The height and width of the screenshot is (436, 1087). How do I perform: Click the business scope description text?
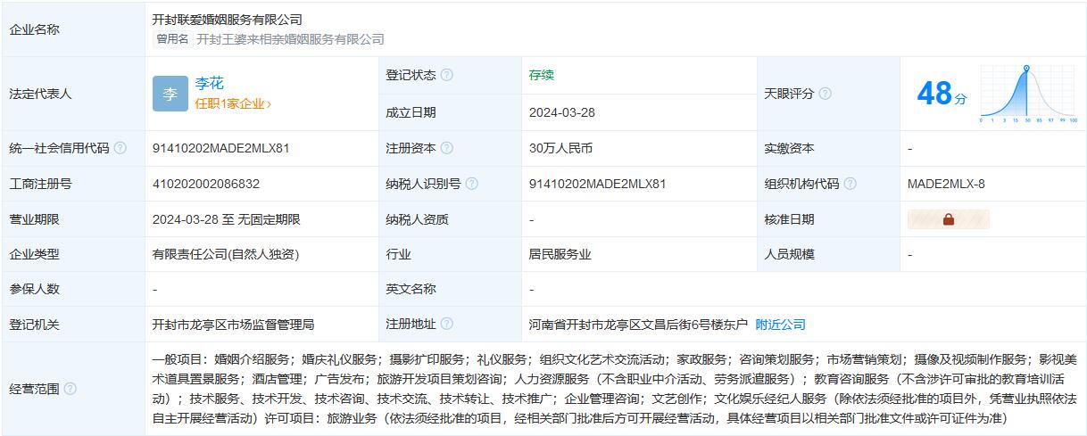[x=616, y=389]
